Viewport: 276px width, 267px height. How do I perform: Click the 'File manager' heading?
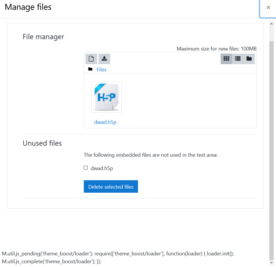coord(43,37)
